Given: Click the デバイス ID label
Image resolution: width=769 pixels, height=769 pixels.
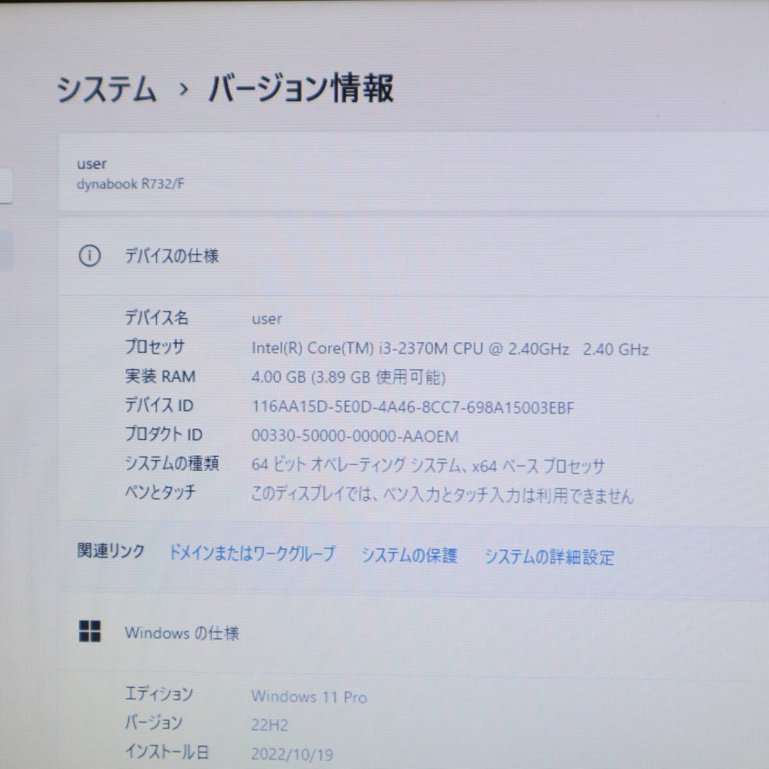Looking at the screenshot, I should point(159,405).
